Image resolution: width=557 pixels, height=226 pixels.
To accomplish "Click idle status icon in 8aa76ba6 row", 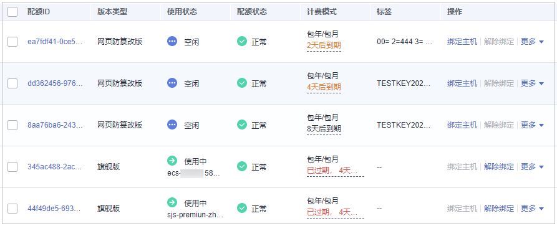I will (x=172, y=125).
